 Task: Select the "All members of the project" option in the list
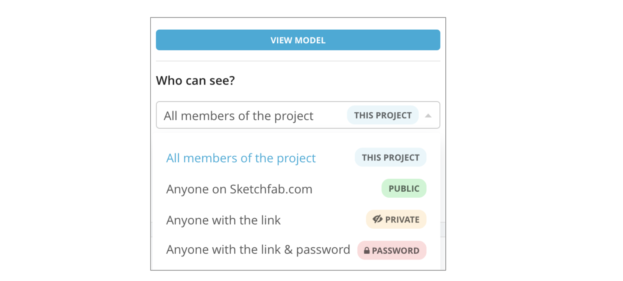point(241,158)
